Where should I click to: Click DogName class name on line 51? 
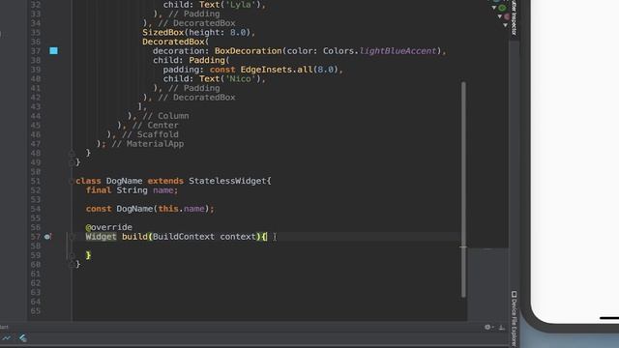click(125, 181)
